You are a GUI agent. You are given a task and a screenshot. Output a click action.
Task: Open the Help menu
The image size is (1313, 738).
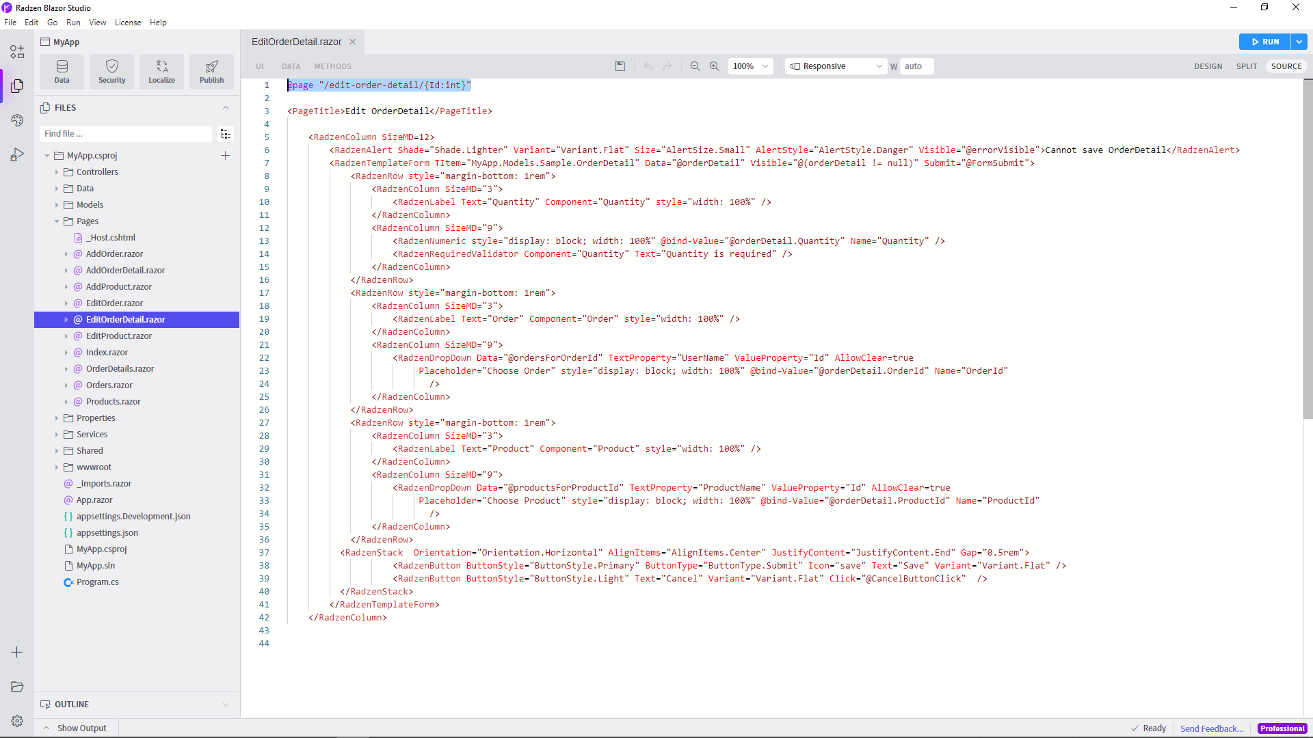tap(158, 23)
